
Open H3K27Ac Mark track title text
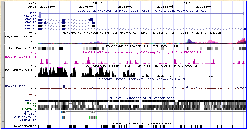point(142,32)
